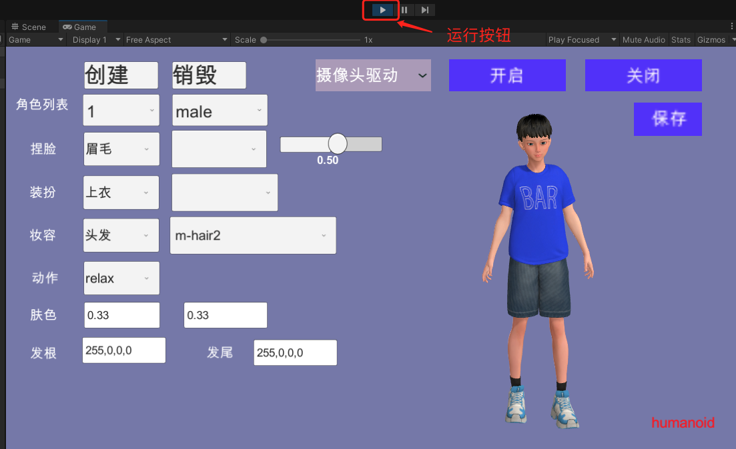The width and height of the screenshot is (736, 449).
Task: Open the m-hair2 hairstyle dropdown
Action: point(253,235)
